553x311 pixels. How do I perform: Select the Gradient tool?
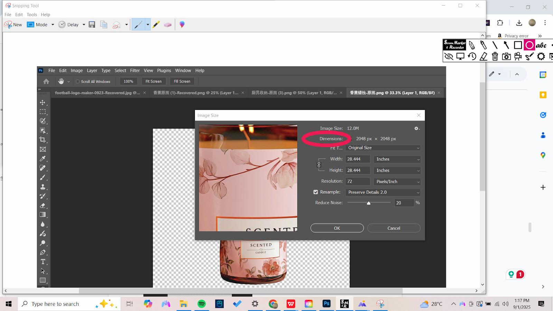click(x=43, y=215)
